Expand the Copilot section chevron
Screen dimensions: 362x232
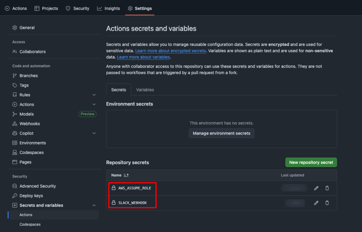pos(94,133)
